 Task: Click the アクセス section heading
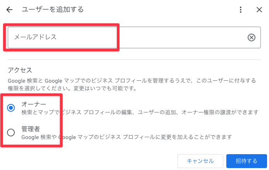[20, 70]
